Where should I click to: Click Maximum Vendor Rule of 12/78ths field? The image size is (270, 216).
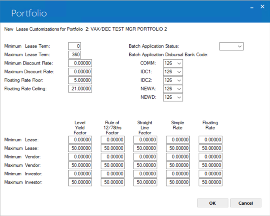[112, 165]
